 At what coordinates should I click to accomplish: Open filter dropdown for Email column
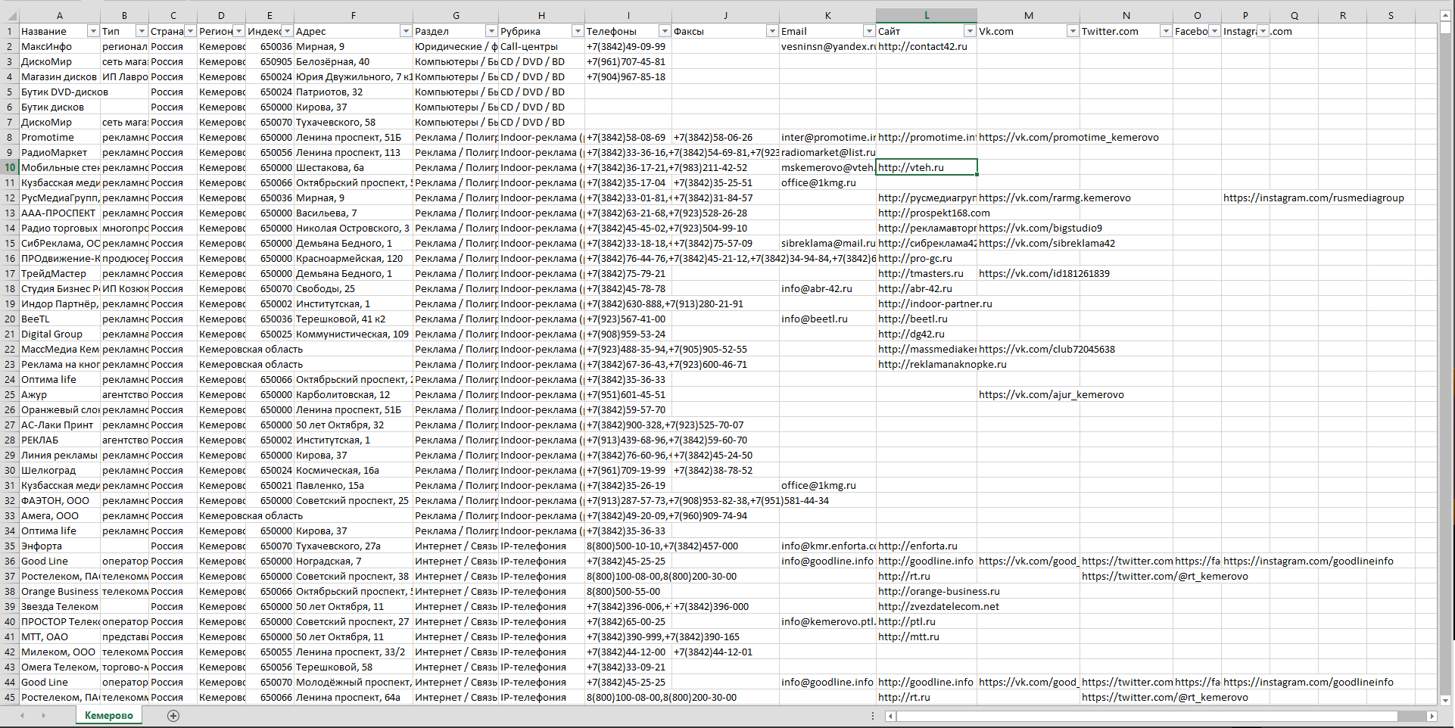tap(869, 31)
